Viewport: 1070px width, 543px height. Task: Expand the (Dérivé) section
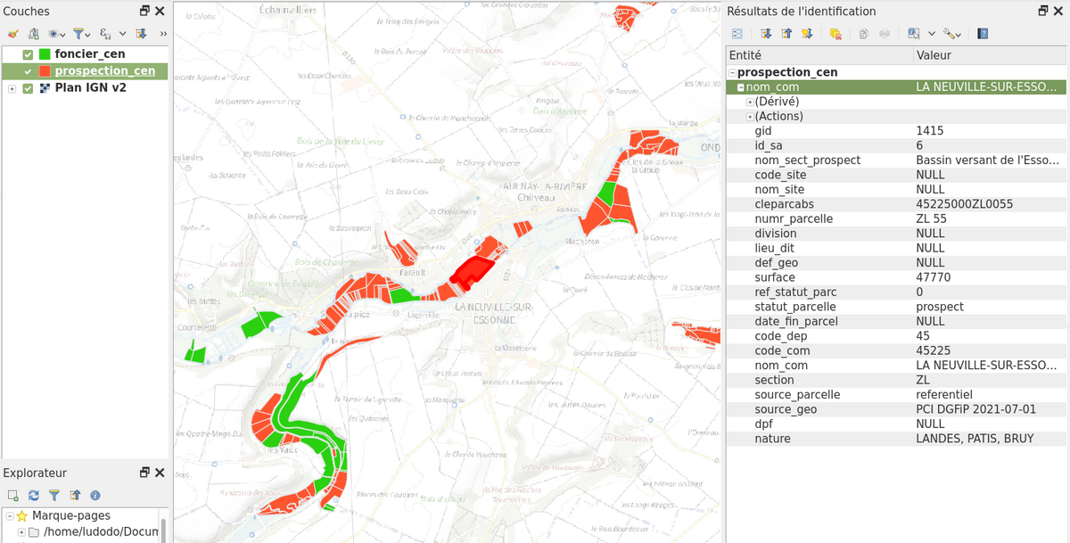tap(750, 103)
